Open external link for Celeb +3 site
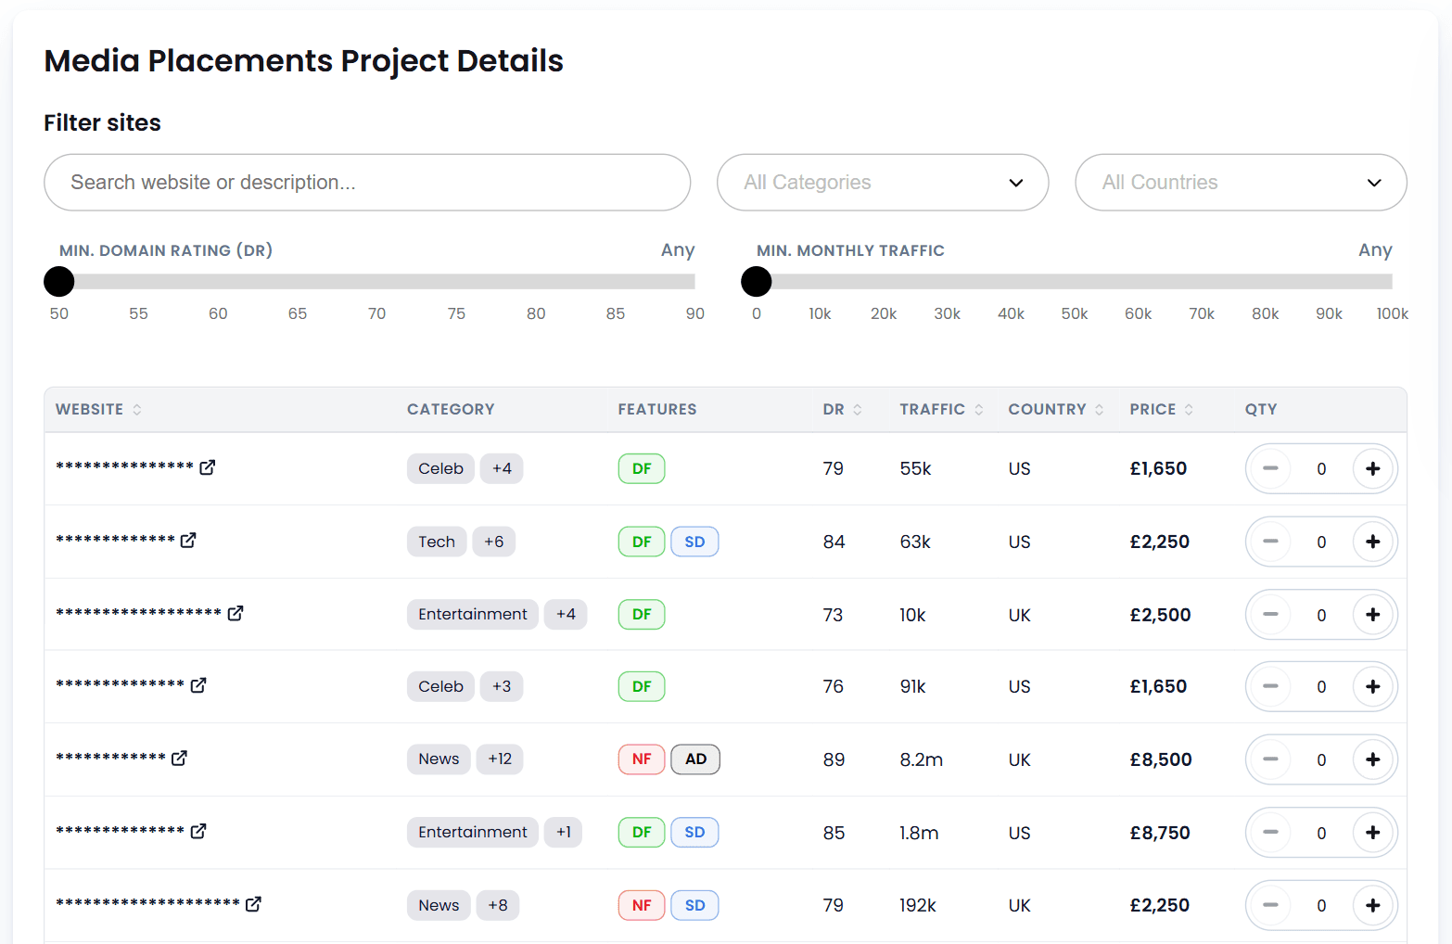Image resolution: width=1452 pixels, height=944 pixels. click(x=198, y=685)
